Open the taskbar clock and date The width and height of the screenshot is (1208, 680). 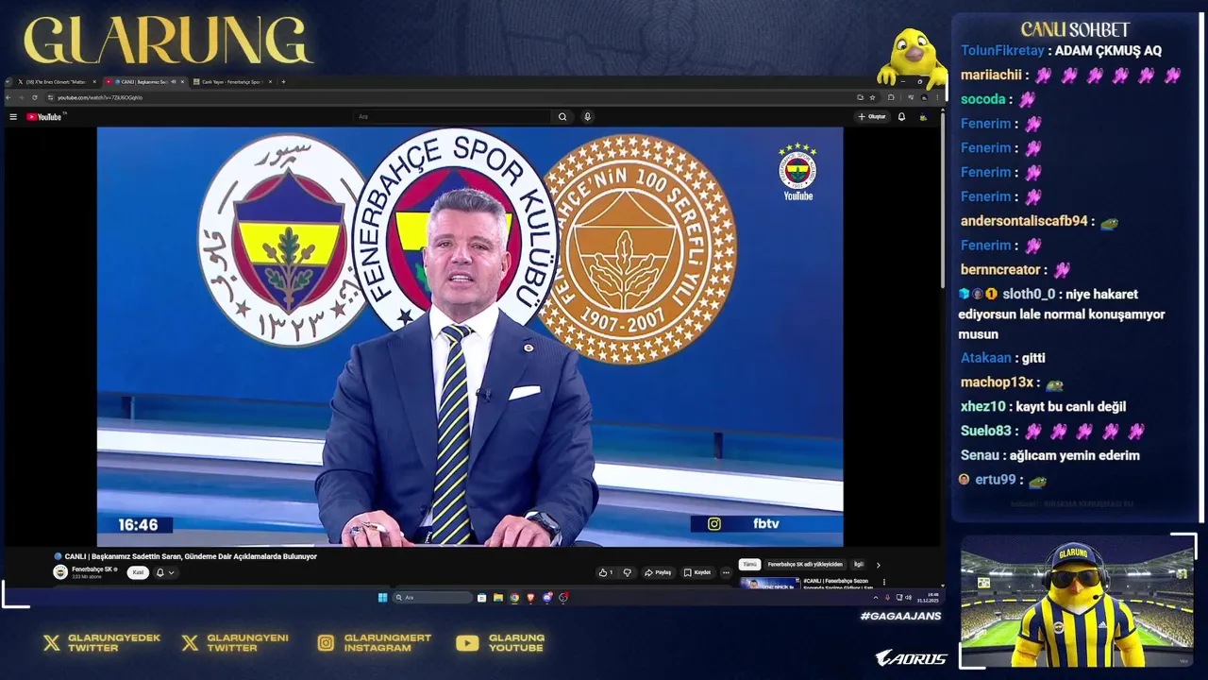(x=928, y=597)
